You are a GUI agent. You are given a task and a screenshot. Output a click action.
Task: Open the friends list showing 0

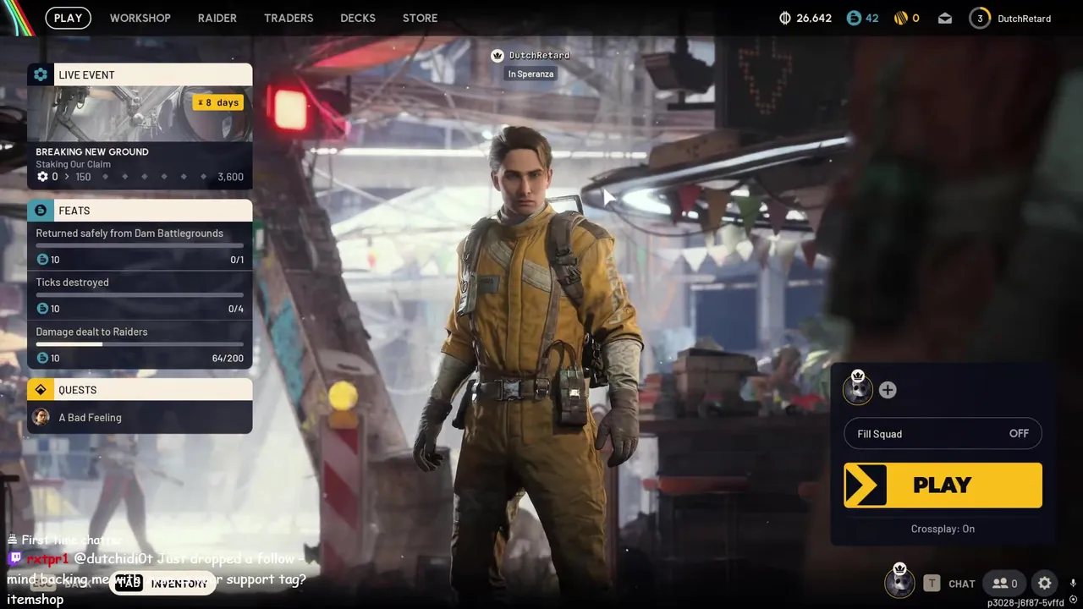(1004, 583)
